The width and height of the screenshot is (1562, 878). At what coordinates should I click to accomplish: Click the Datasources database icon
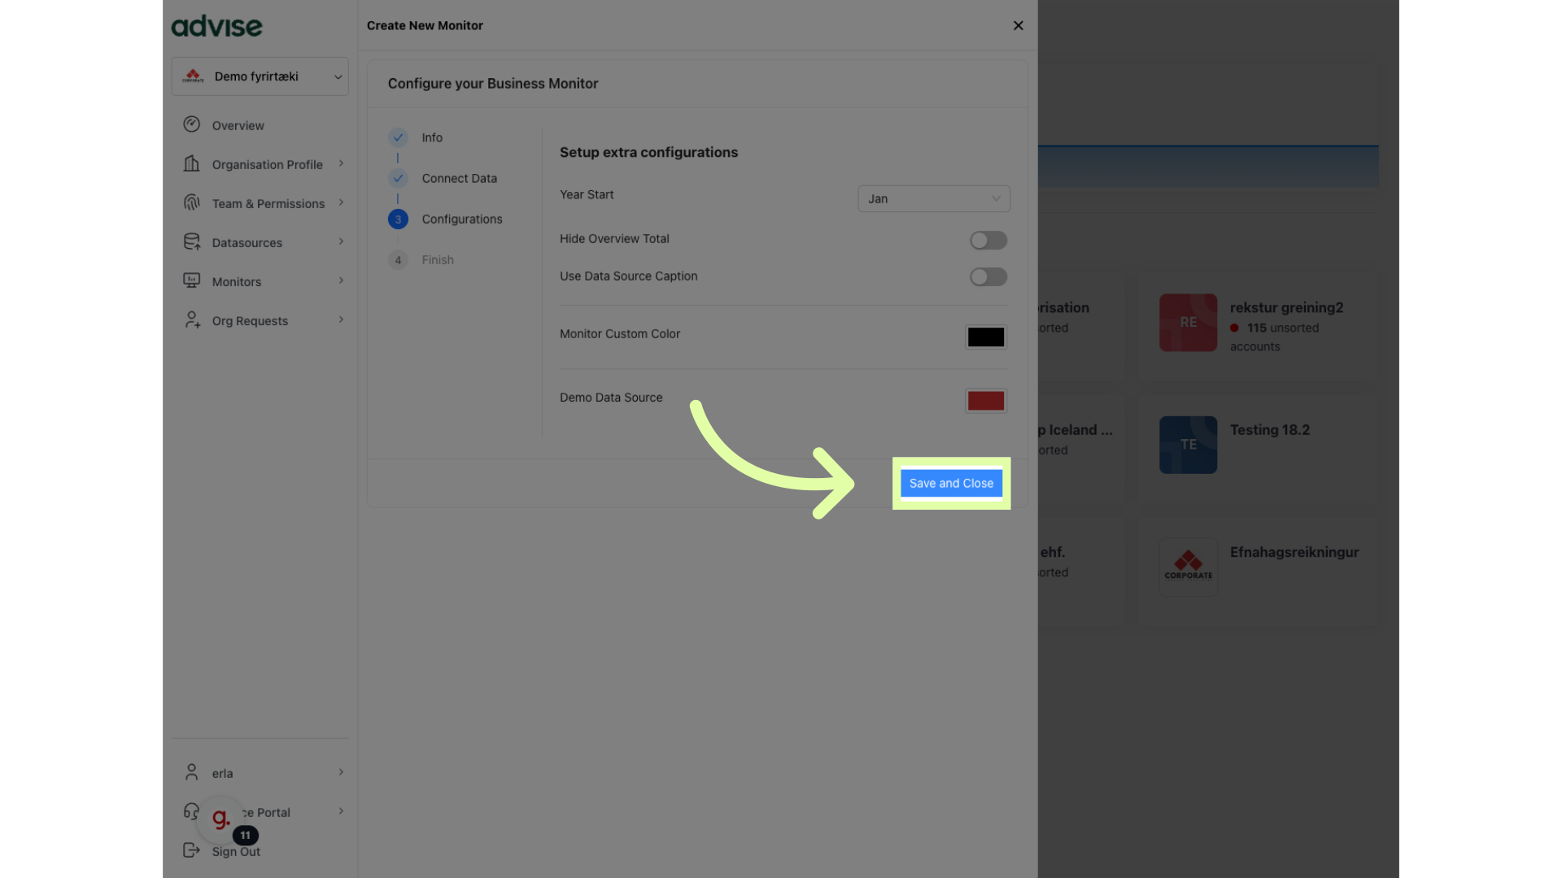point(191,241)
